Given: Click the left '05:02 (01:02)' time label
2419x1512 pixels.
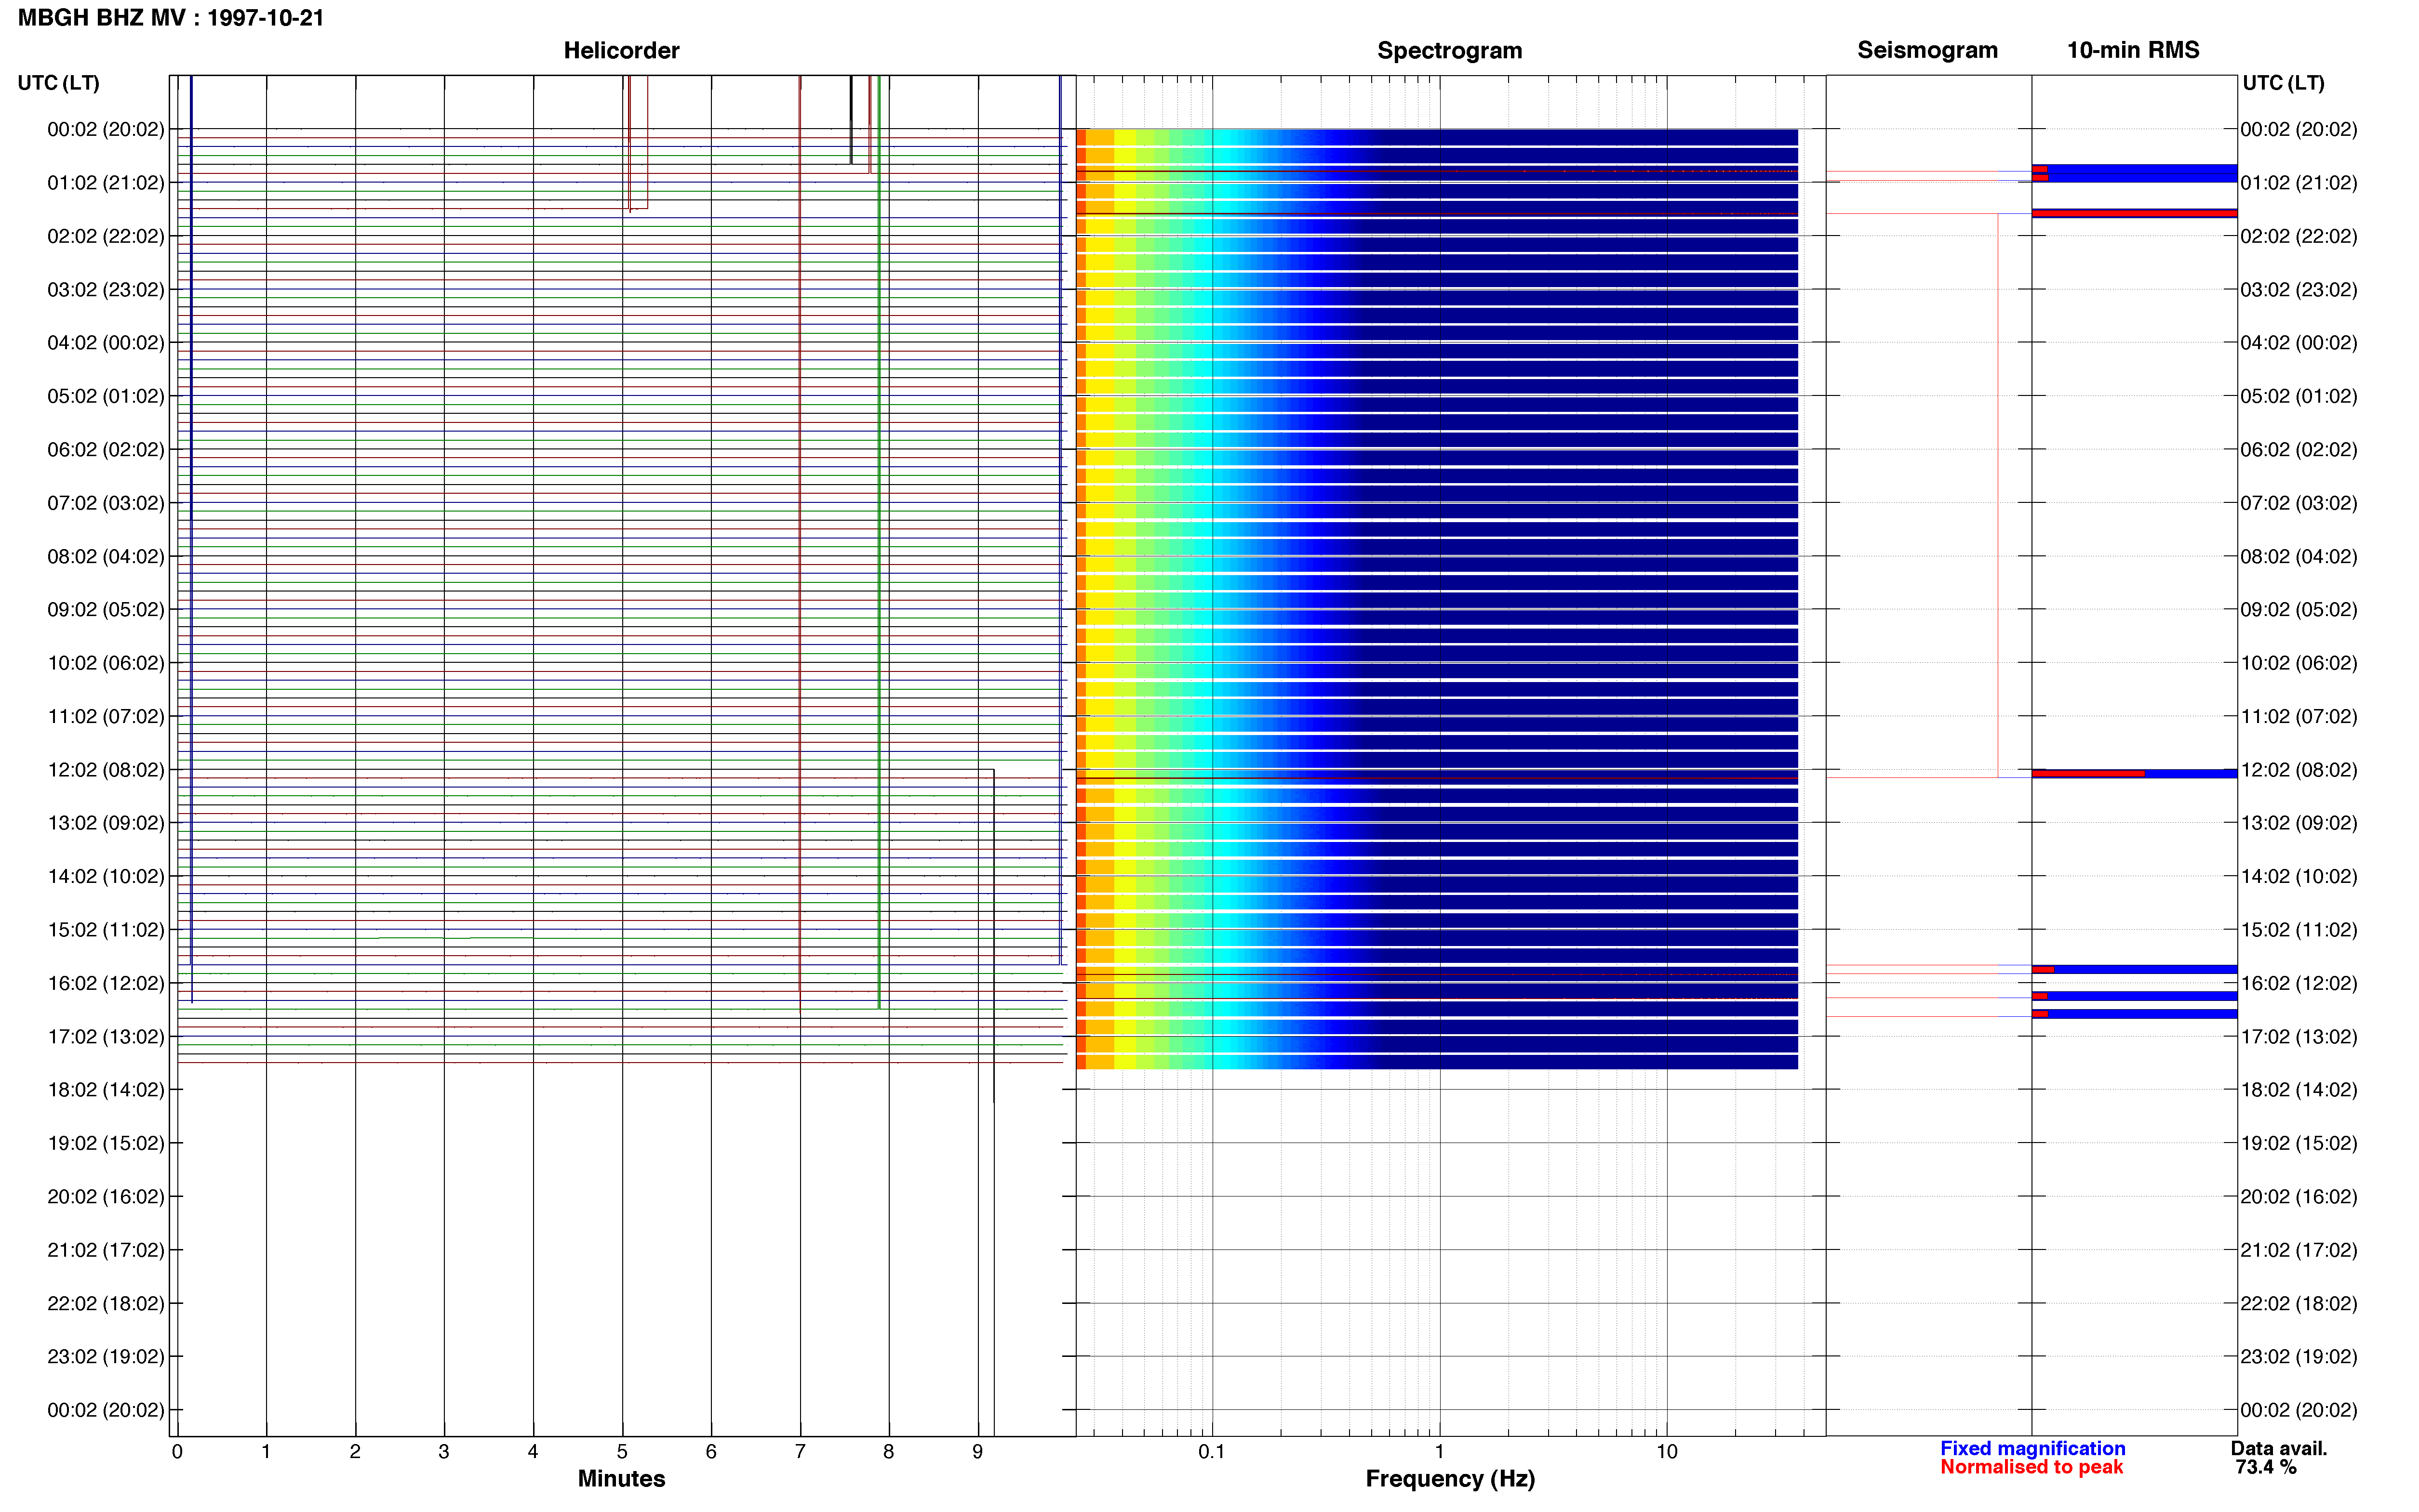Looking at the screenshot, I should [x=106, y=396].
